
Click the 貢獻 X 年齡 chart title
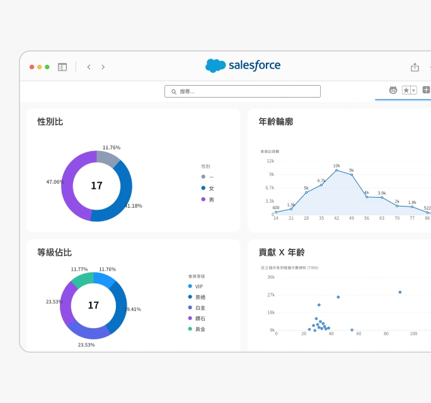[282, 252]
